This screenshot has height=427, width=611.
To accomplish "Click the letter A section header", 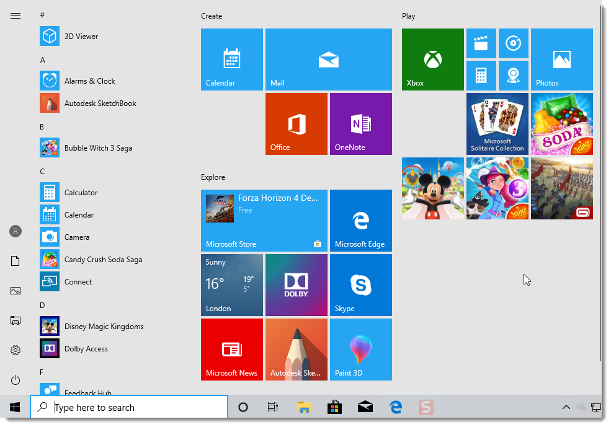I will [42, 59].
